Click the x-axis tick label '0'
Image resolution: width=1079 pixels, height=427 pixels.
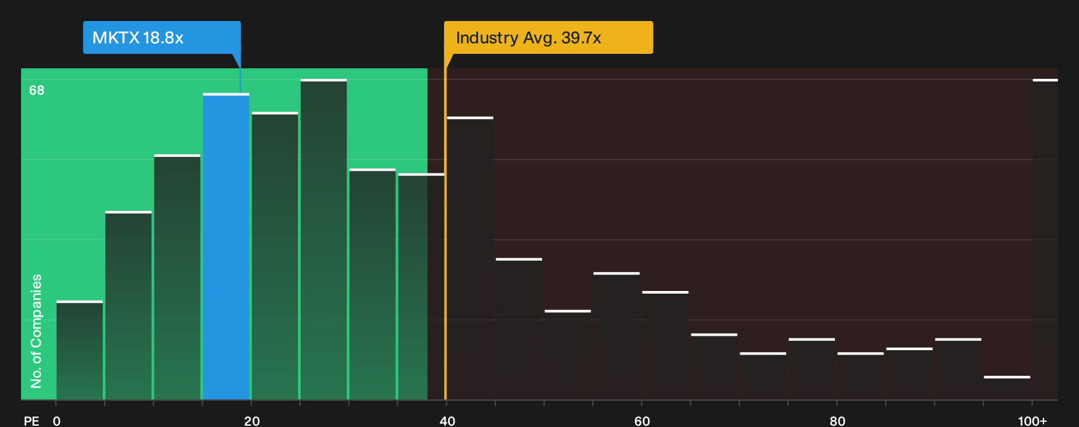(x=57, y=420)
